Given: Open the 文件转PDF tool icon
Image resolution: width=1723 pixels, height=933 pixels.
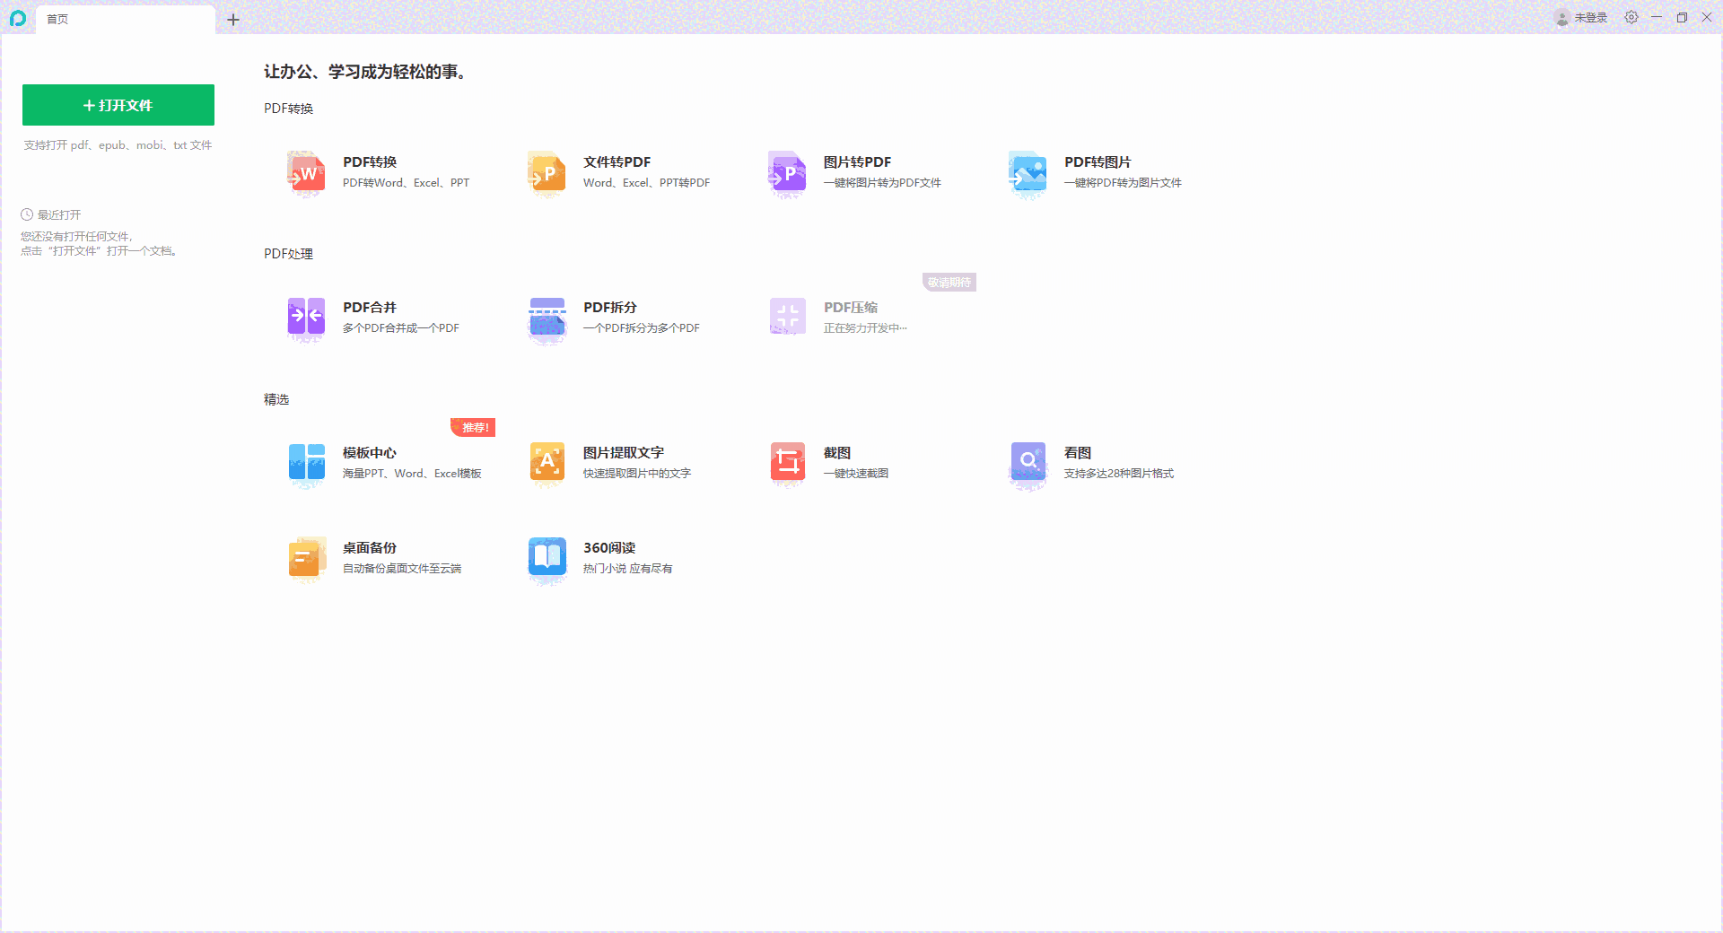Looking at the screenshot, I should (547, 173).
